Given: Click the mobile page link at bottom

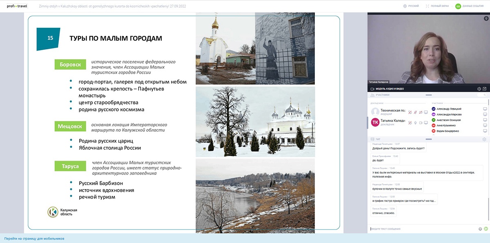Looking at the screenshot, I should 34,239.
